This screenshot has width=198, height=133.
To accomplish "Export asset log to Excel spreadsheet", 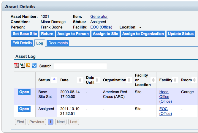I will tap(23, 66).
